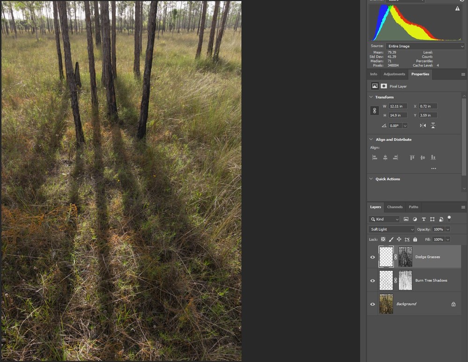Image resolution: width=468 pixels, height=362 pixels.
Task: Click the Y position field
Action: tap(428, 115)
